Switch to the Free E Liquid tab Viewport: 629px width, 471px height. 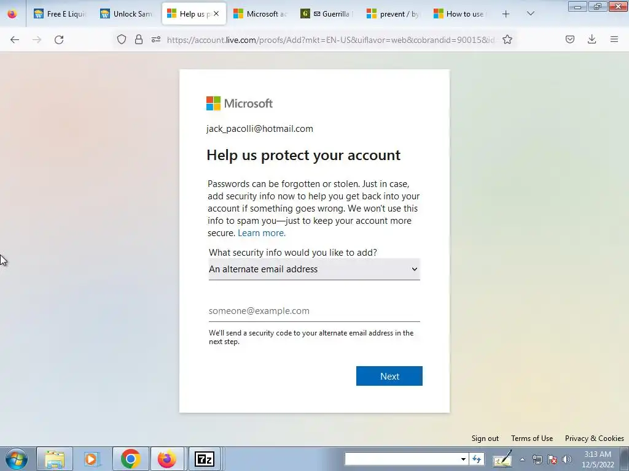pos(60,14)
